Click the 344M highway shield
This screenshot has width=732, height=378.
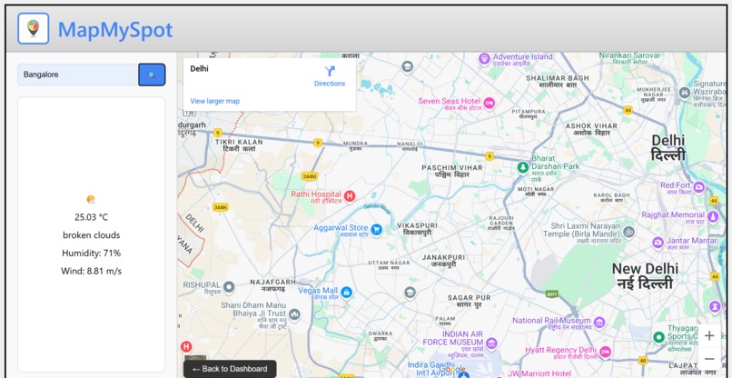coord(310,176)
